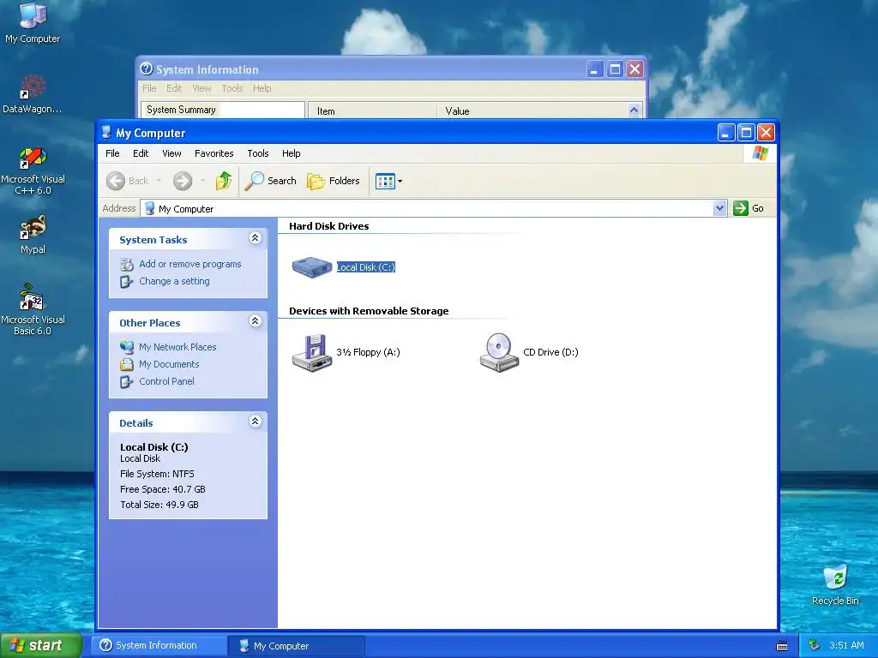The height and width of the screenshot is (658, 878).
Task: Click the keyboard icon in system tray
Action: pos(782,646)
